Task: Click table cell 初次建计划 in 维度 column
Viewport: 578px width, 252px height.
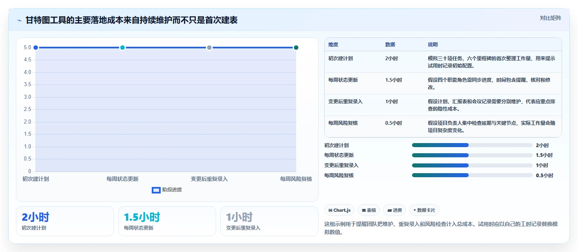Action: click(341, 59)
